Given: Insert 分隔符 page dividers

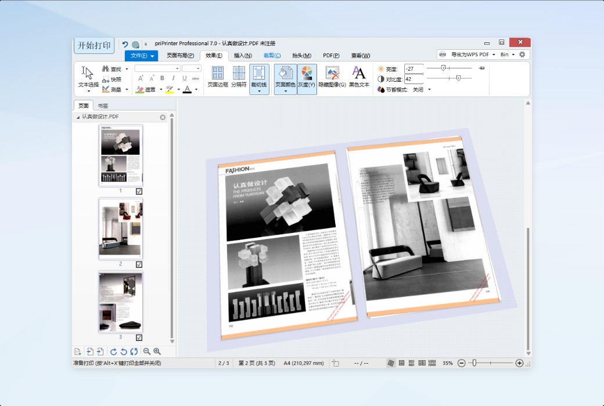Looking at the screenshot, I should tap(239, 77).
